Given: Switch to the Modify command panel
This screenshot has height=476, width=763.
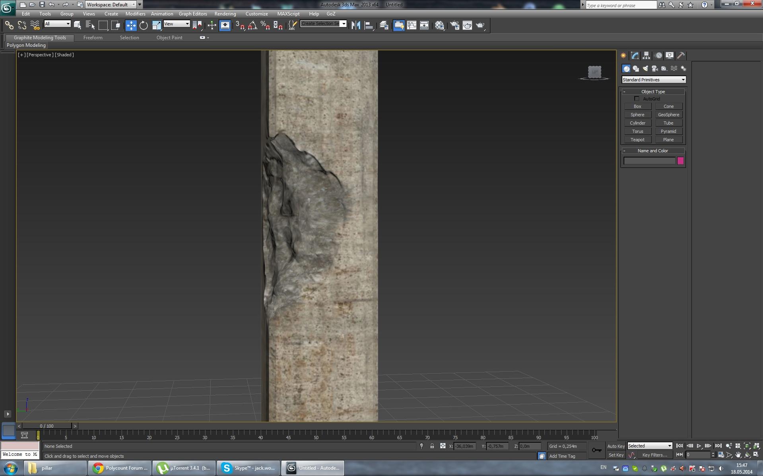Looking at the screenshot, I should pos(635,56).
